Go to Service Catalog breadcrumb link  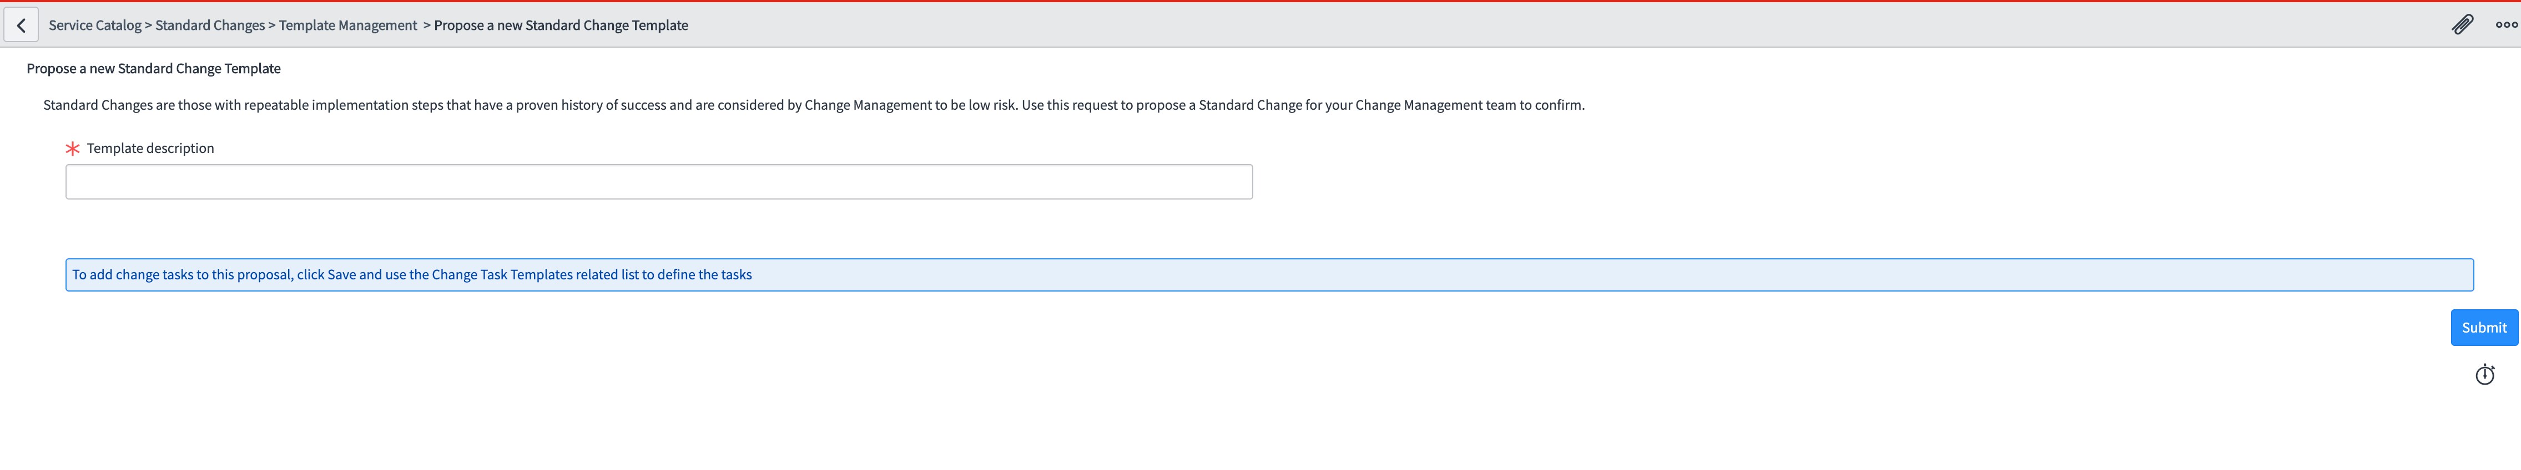point(96,24)
